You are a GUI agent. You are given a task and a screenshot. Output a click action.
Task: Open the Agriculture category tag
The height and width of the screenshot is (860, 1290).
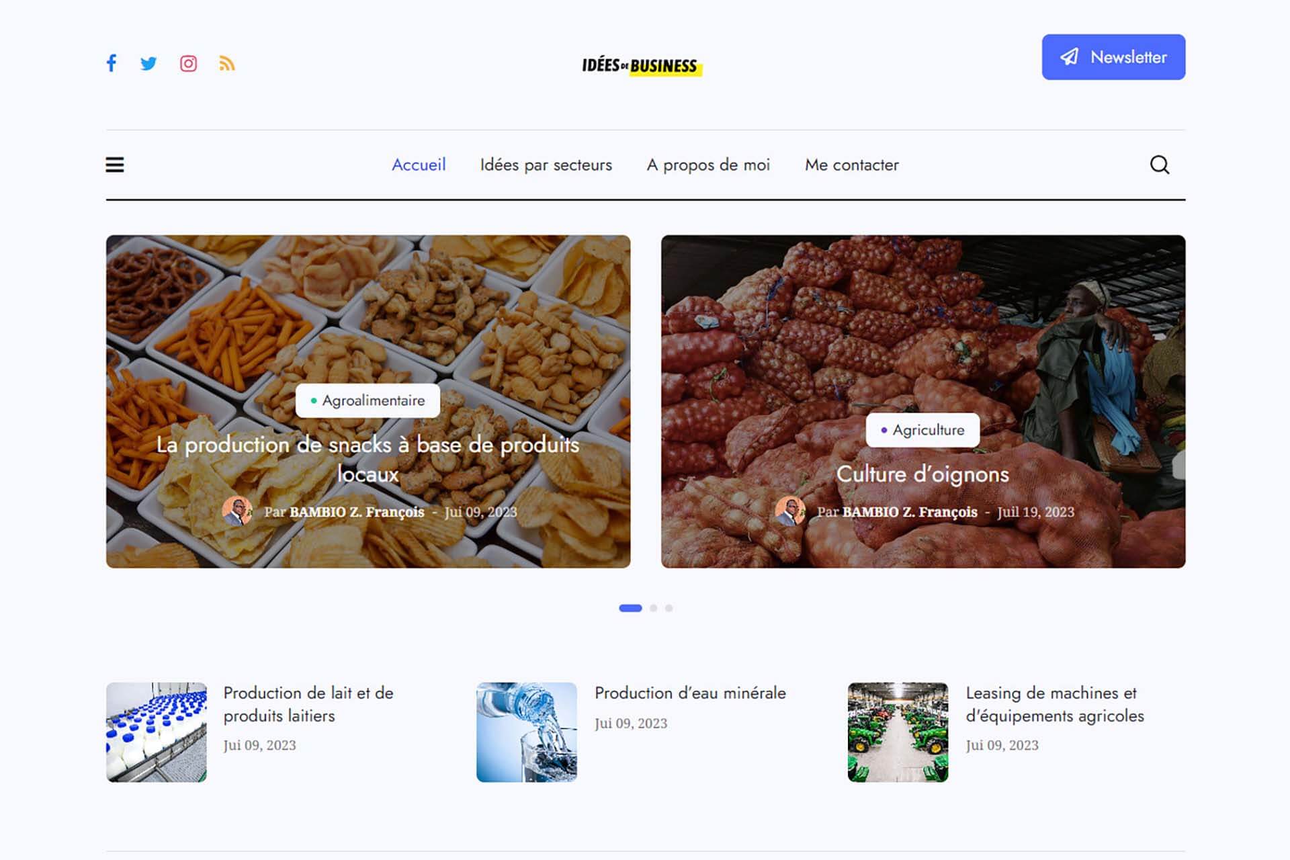pos(922,430)
